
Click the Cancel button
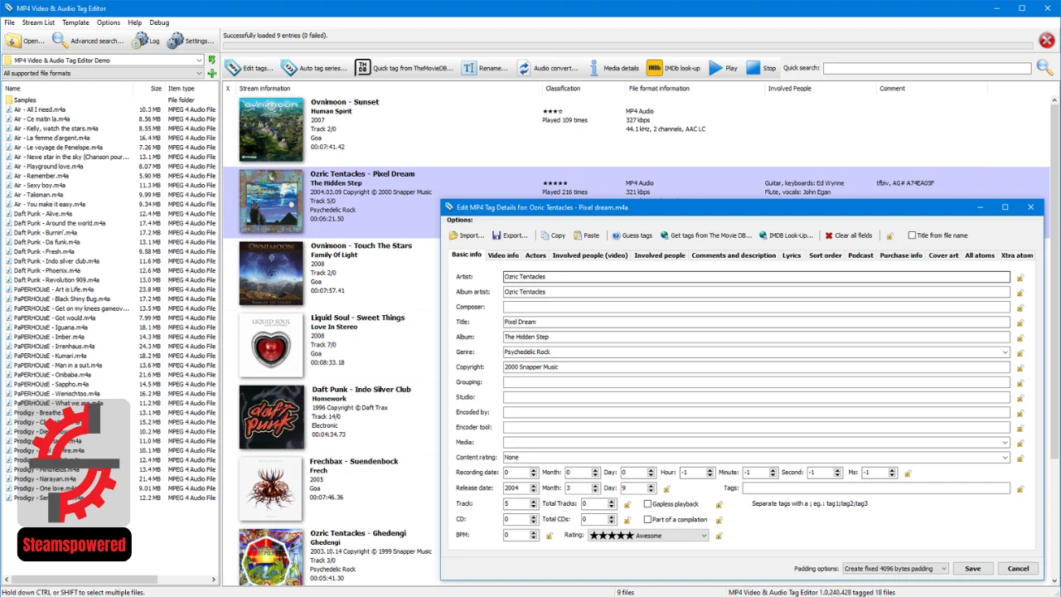click(1018, 568)
